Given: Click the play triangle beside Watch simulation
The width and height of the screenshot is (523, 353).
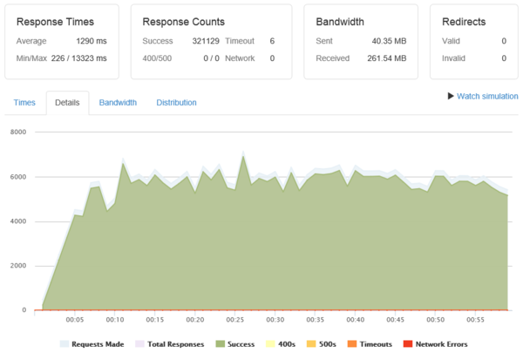Looking at the screenshot, I should pos(451,96).
